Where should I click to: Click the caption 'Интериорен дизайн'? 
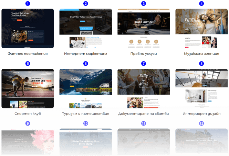[x=201, y=114]
